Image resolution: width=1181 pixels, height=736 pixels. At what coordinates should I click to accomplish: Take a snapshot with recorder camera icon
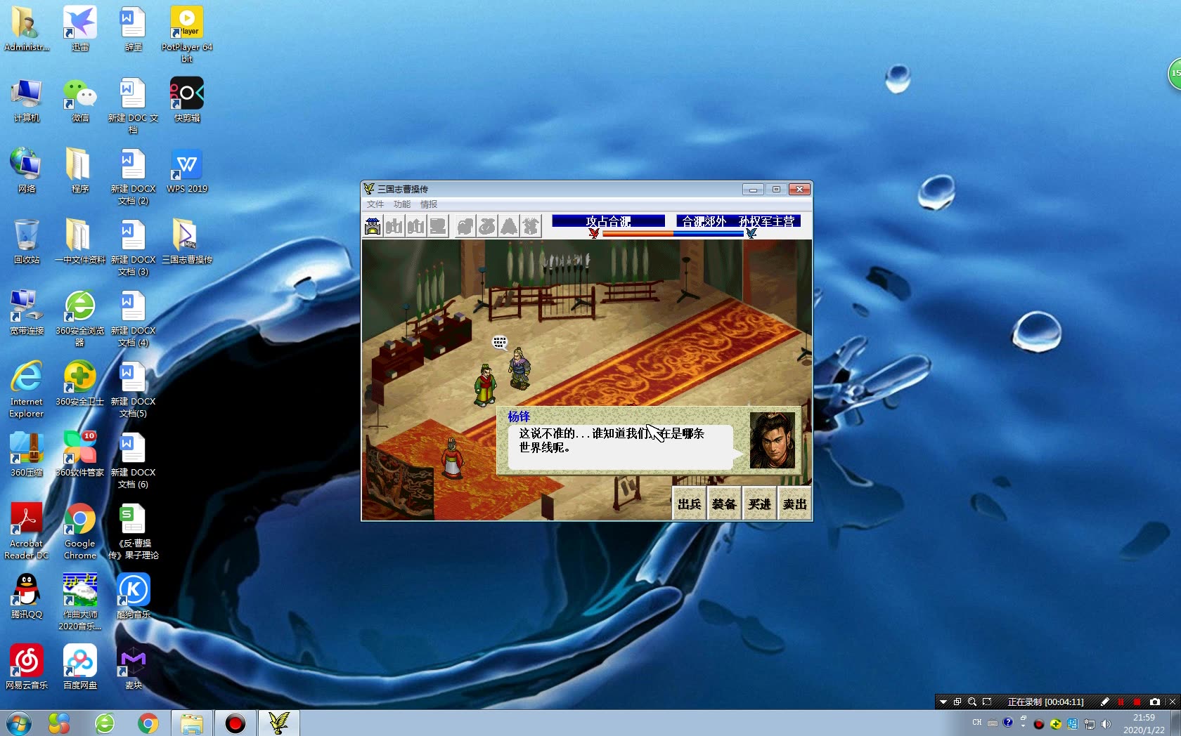[1154, 702]
